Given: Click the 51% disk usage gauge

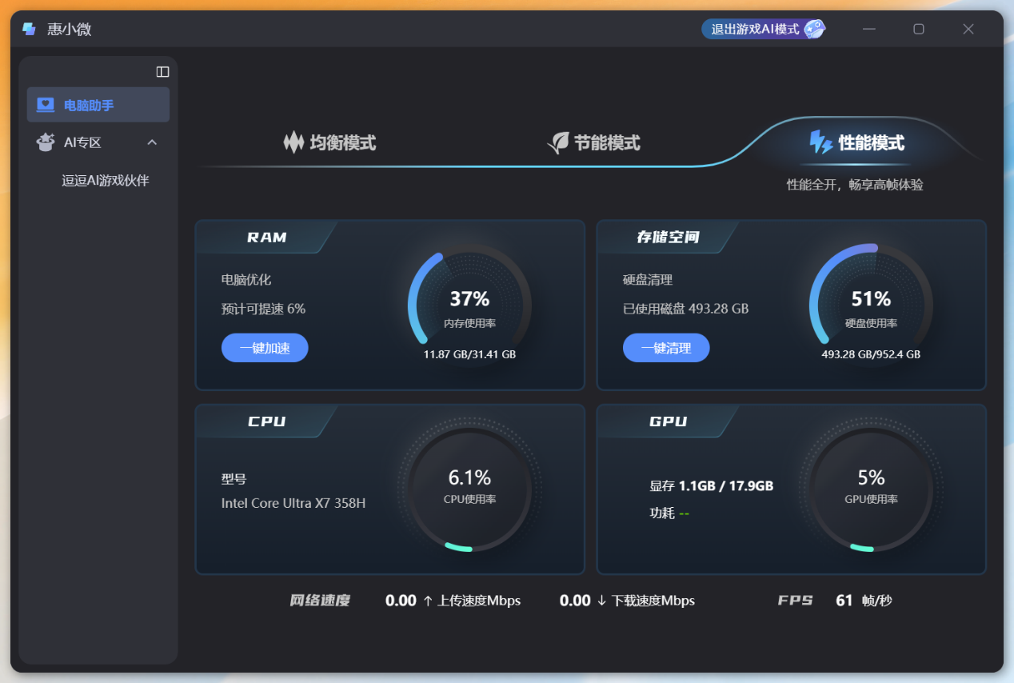Looking at the screenshot, I should [x=871, y=306].
